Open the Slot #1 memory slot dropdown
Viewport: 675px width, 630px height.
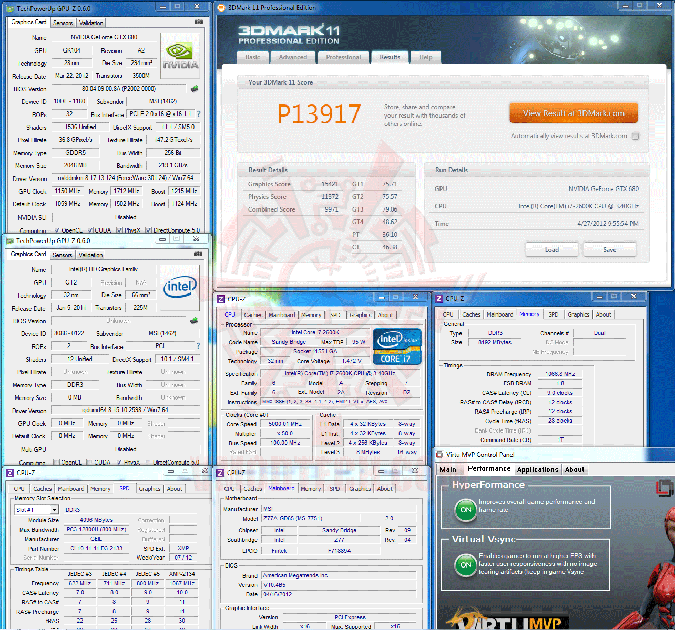54,510
